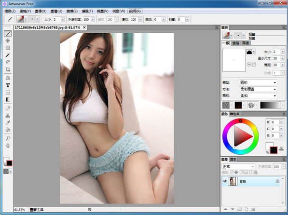Select the Crop tool

pyautogui.click(x=8, y=69)
